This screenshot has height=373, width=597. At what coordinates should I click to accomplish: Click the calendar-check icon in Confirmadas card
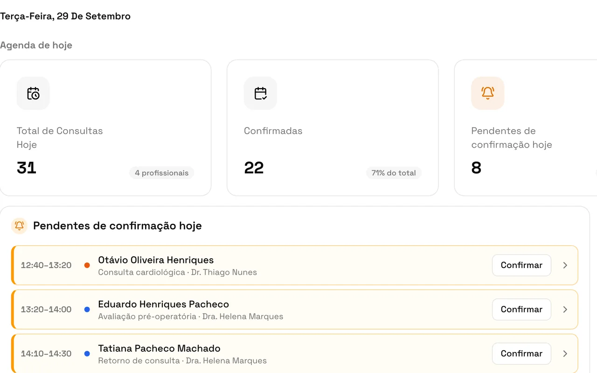click(x=261, y=93)
